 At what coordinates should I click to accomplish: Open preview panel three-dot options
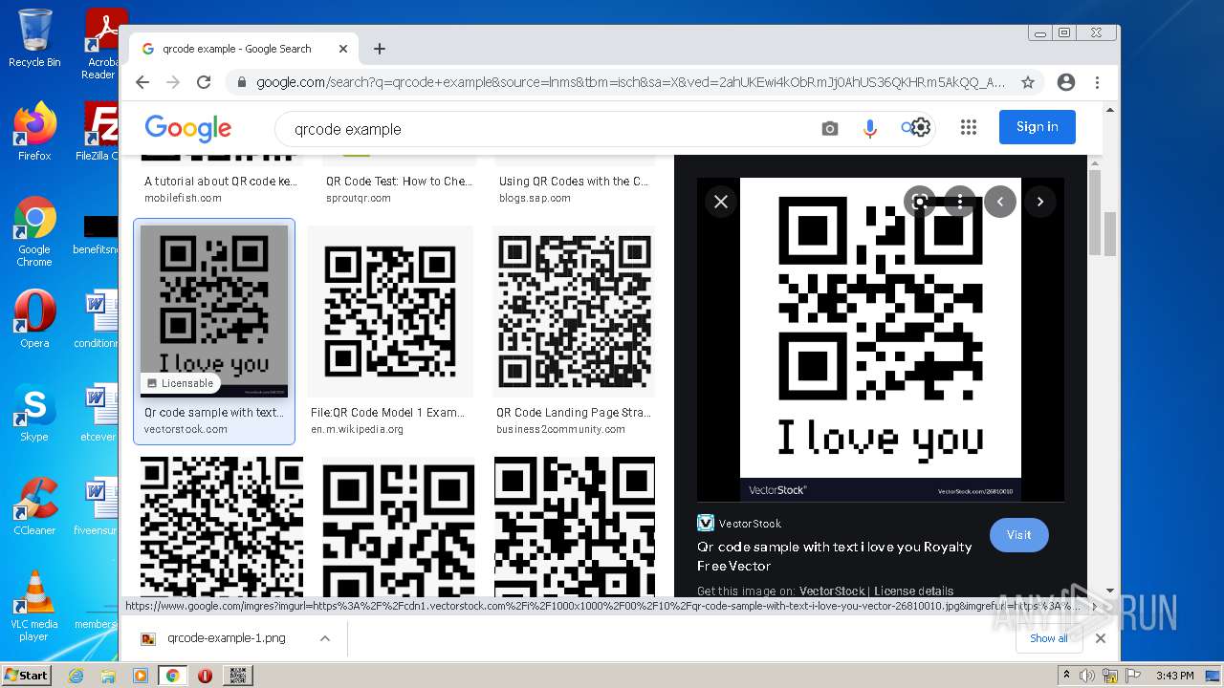959,202
